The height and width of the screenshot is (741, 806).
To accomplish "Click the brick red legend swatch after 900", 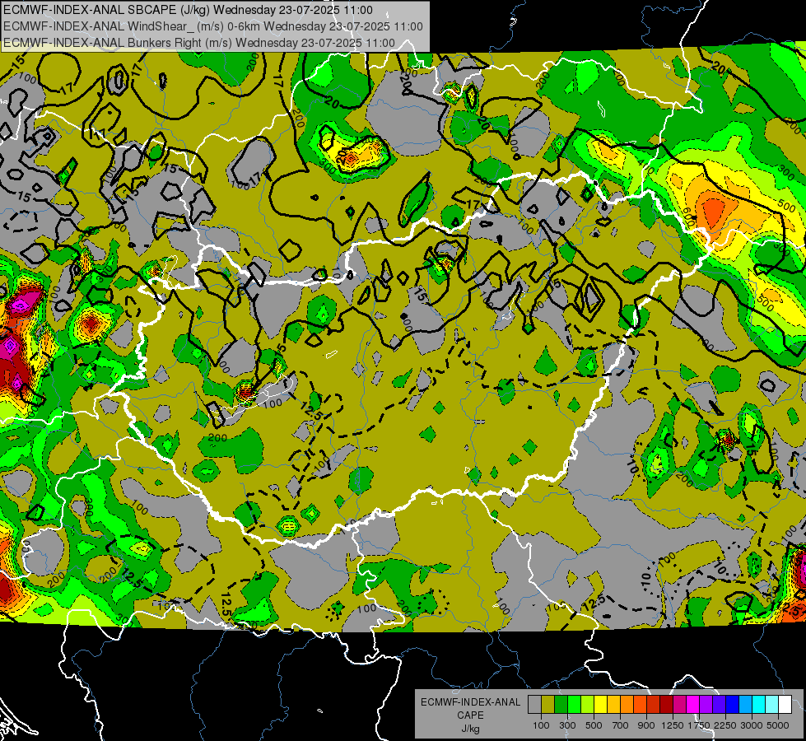I will coord(654,705).
